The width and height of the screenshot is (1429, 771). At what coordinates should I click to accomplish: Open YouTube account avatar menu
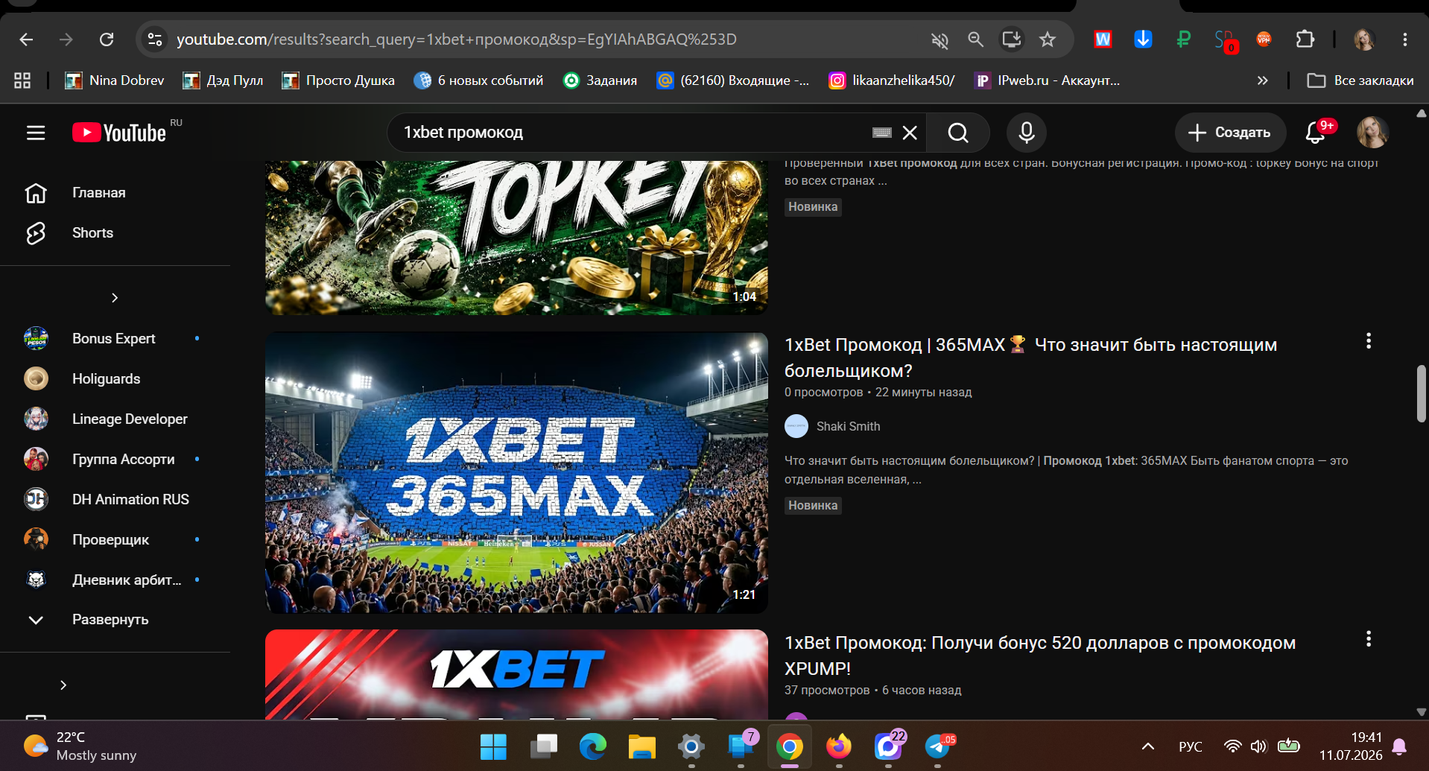tap(1372, 133)
